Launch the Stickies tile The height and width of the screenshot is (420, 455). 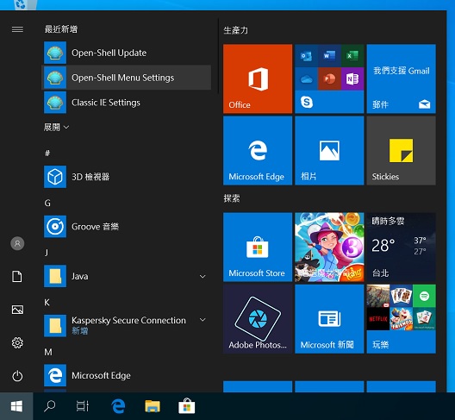tap(402, 150)
